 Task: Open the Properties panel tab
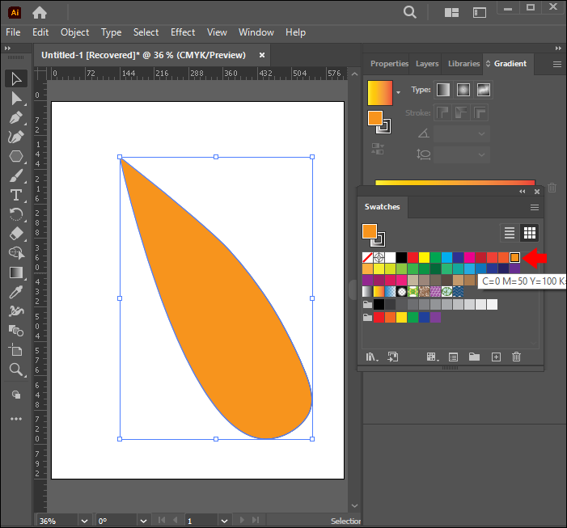(389, 64)
